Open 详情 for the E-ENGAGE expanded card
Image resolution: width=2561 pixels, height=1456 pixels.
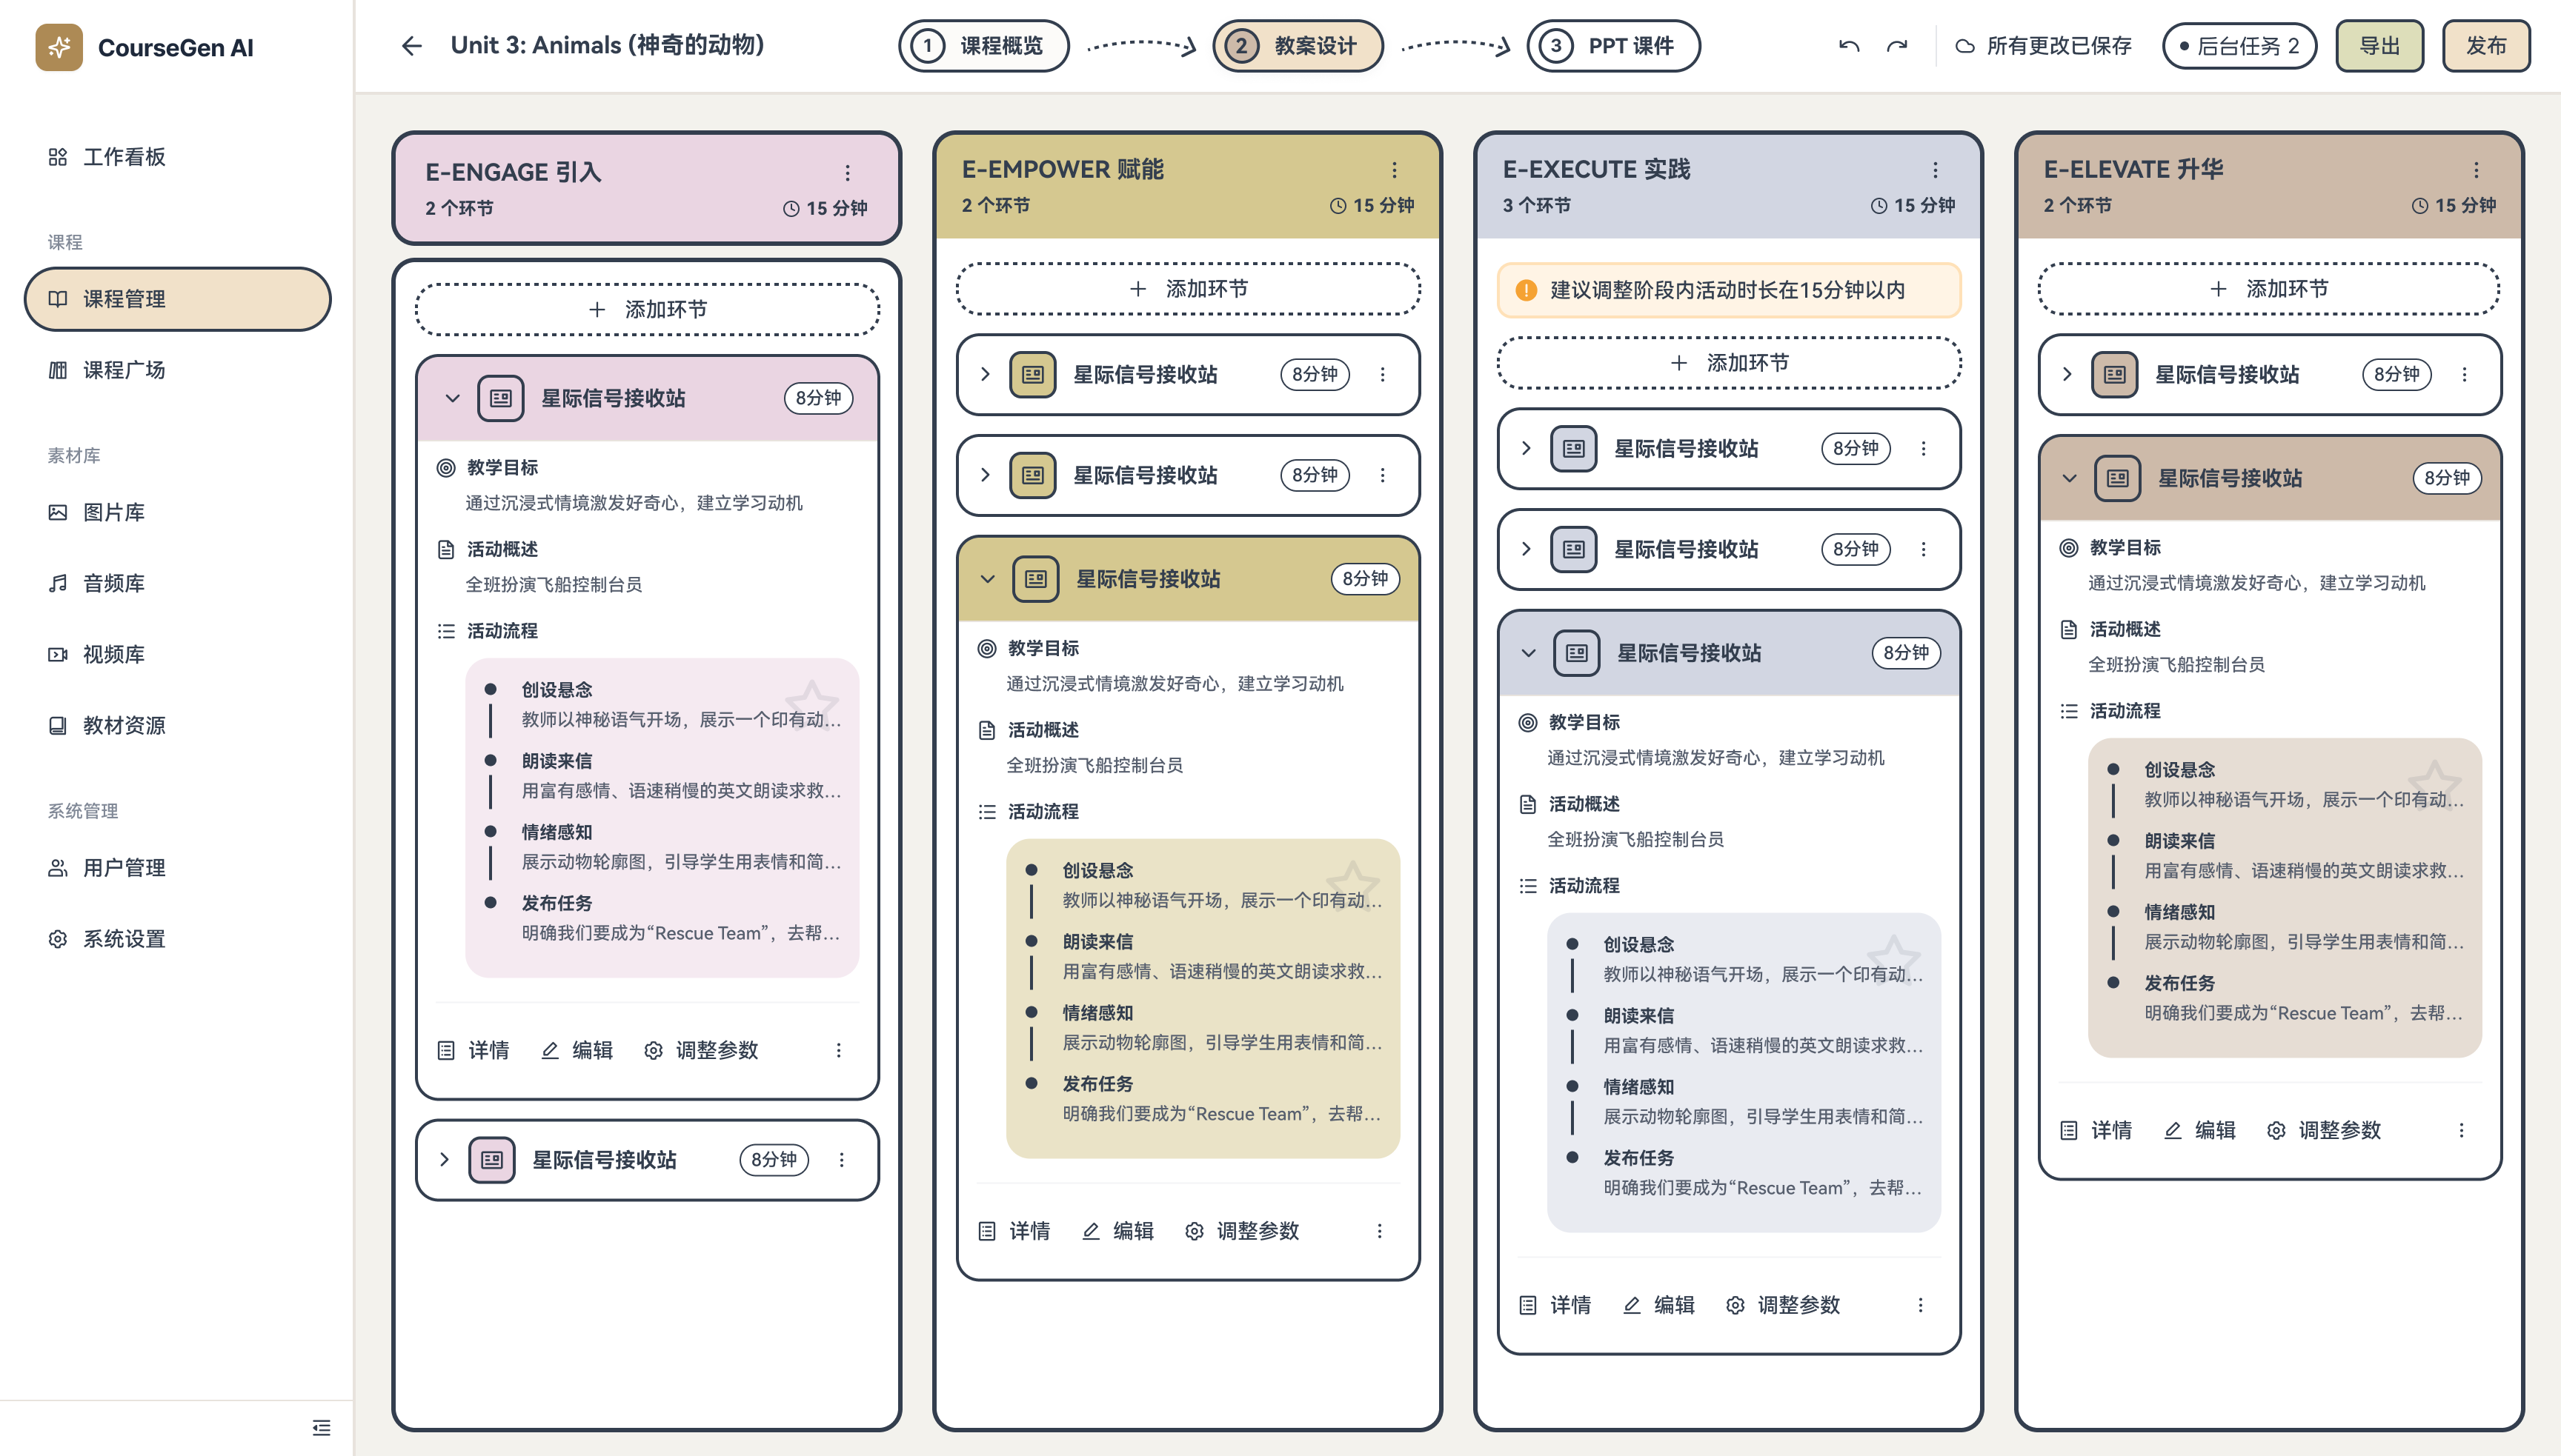coord(474,1050)
